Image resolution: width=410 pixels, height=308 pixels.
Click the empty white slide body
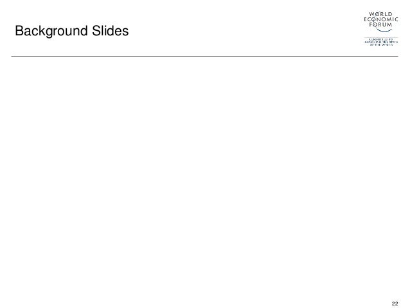(205, 178)
